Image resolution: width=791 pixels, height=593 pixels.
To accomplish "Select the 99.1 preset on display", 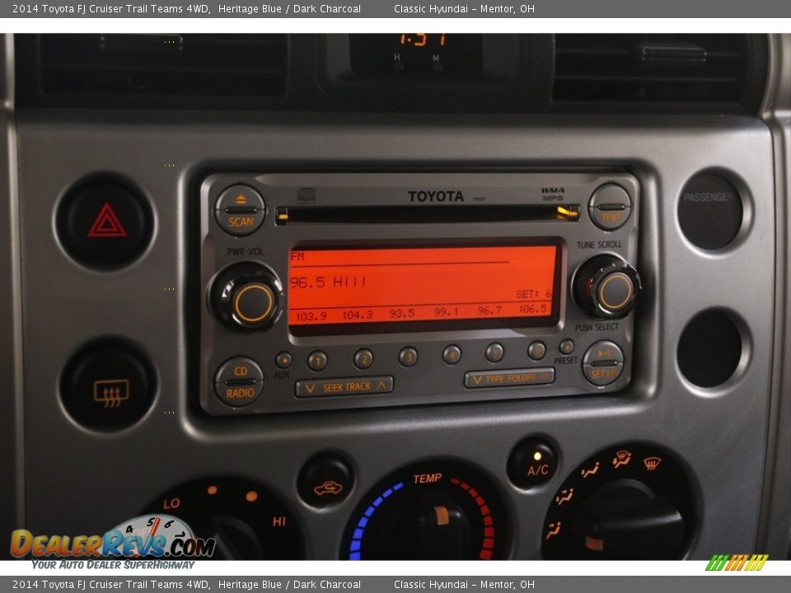I will [446, 312].
